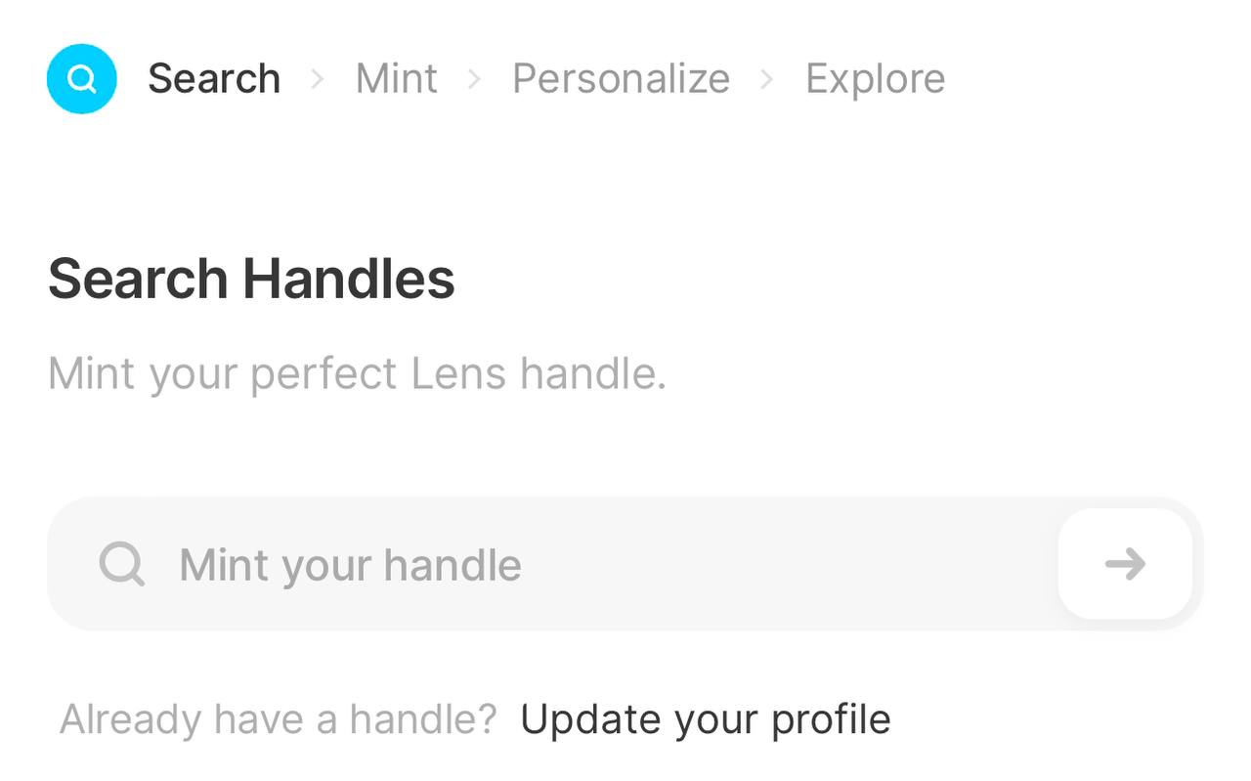Jump to the Explore step
The height and width of the screenshot is (781, 1251).
[x=876, y=78]
